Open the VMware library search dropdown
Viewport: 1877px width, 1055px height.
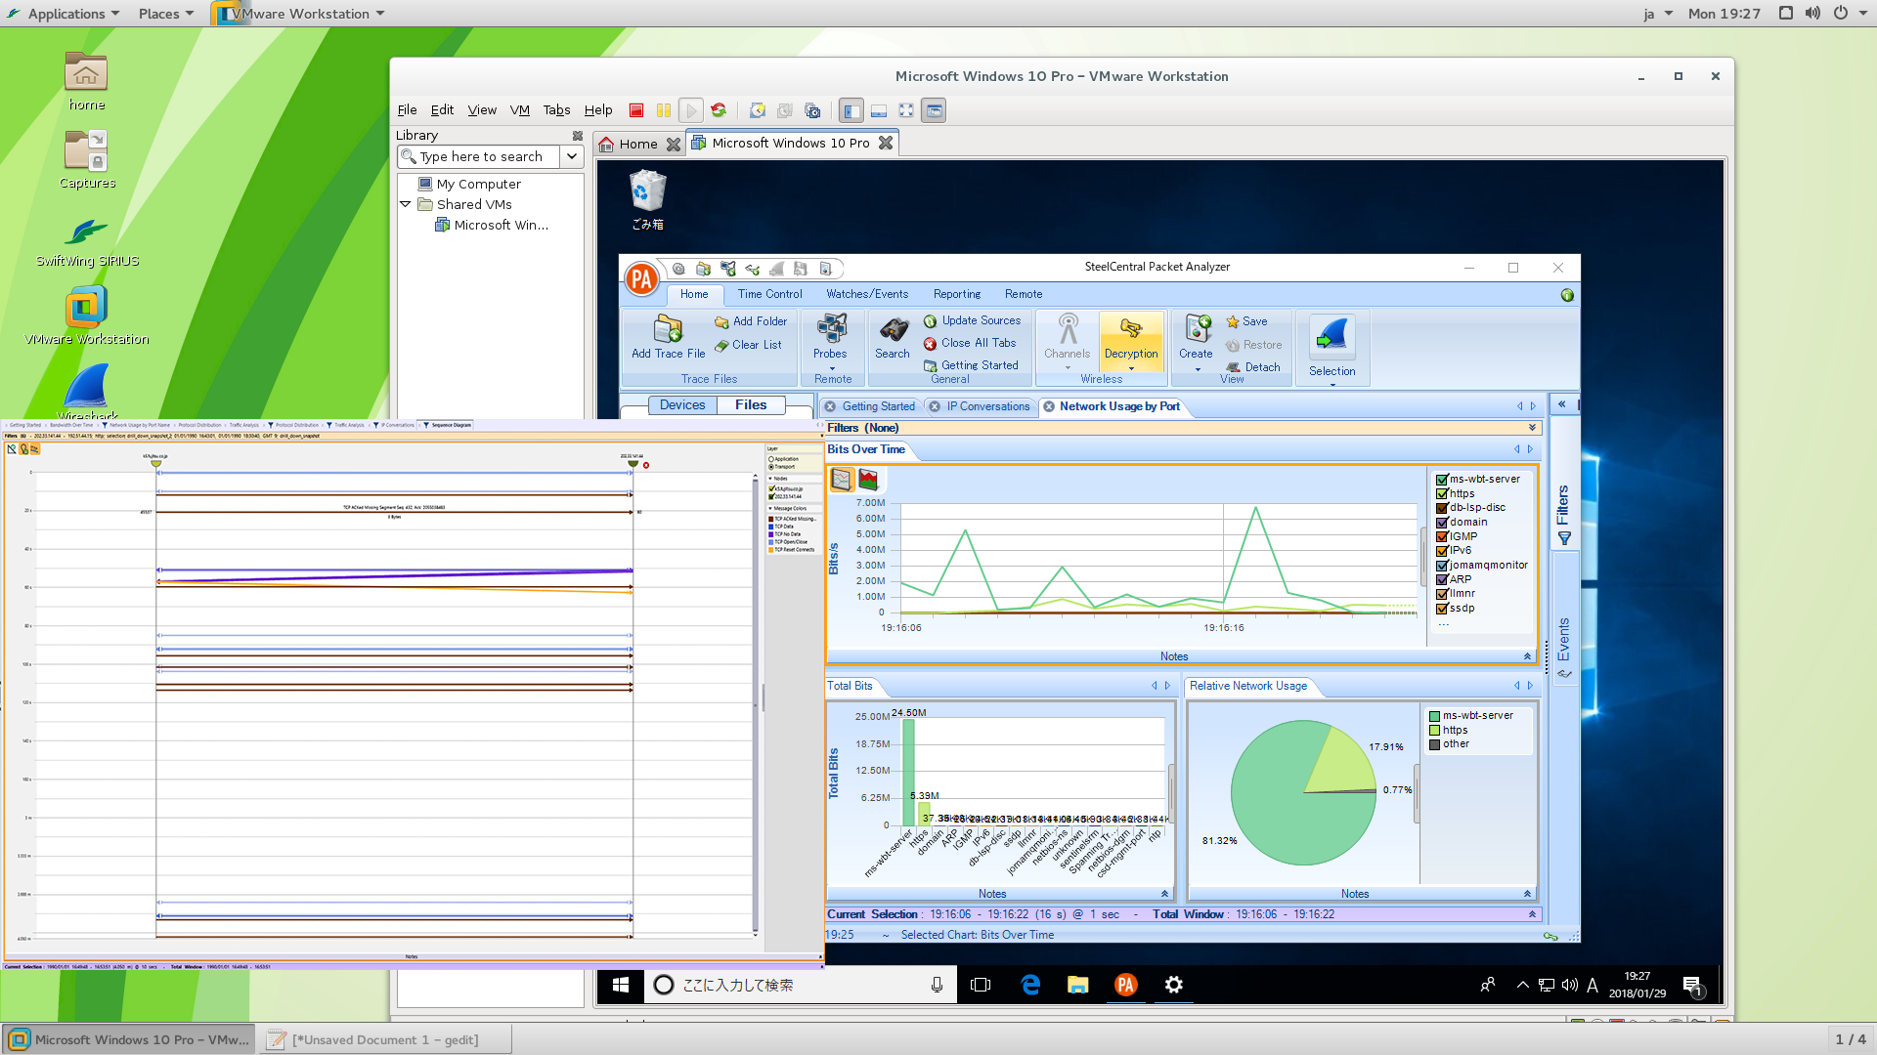(x=572, y=156)
